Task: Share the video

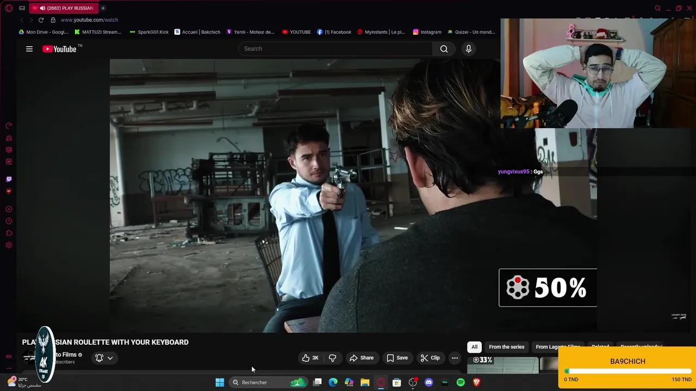Action: coord(362,358)
